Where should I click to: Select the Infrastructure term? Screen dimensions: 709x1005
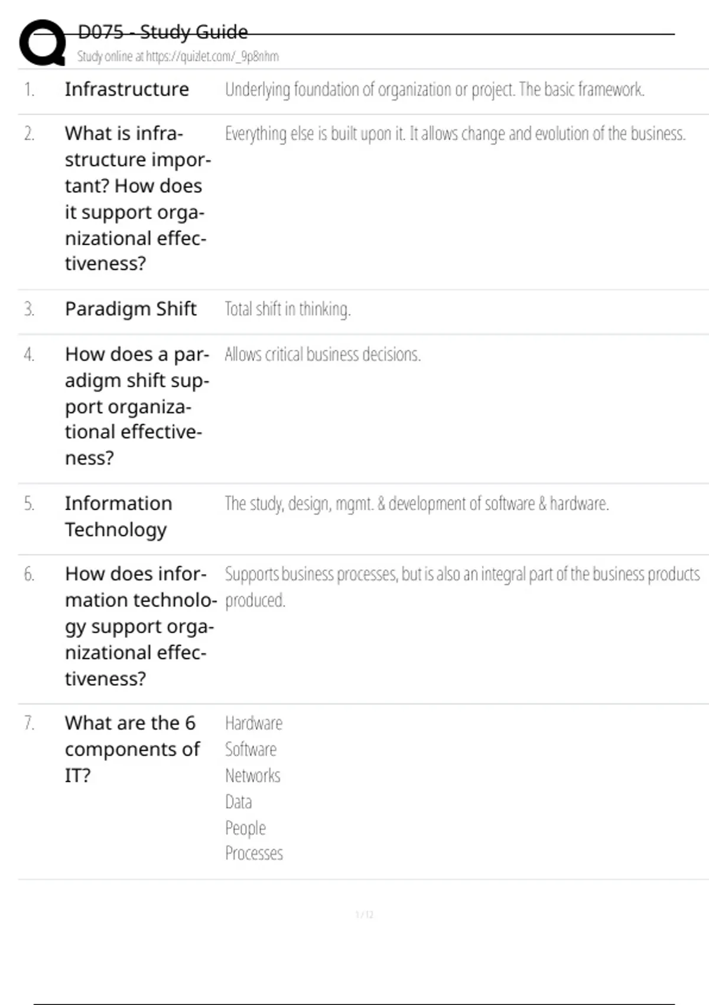point(127,89)
